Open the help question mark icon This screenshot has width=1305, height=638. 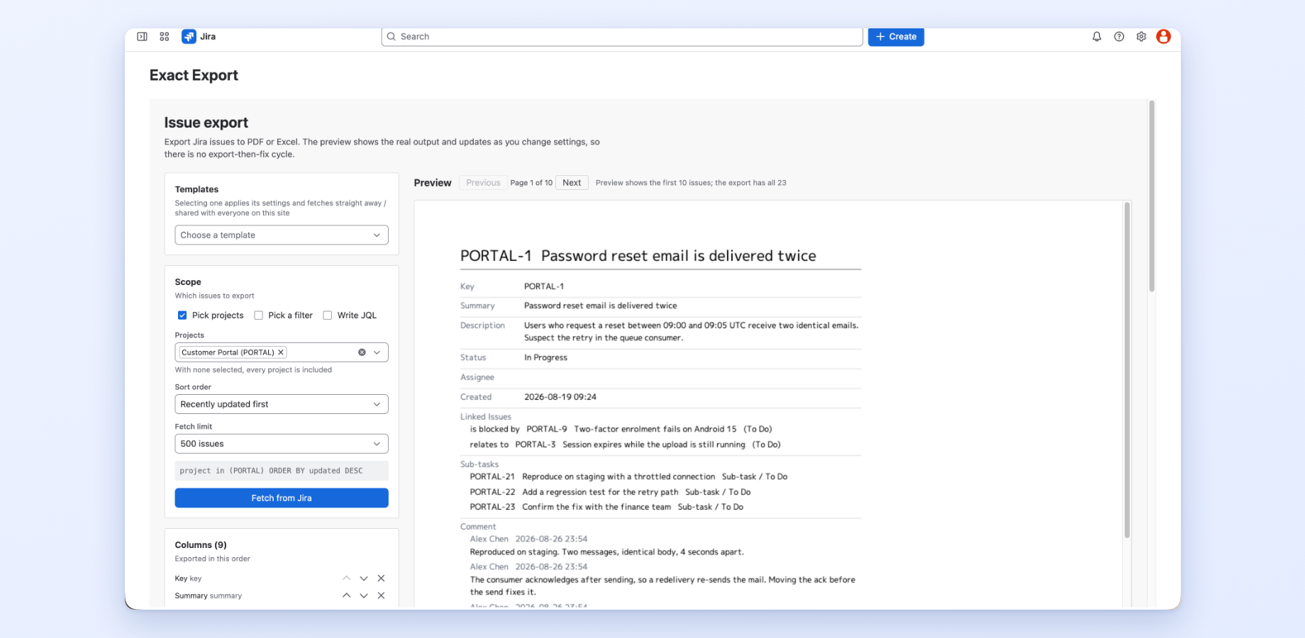[x=1119, y=37]
